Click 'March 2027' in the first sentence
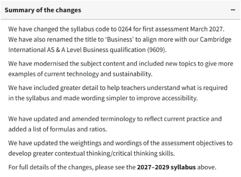 (x=207, y=29)
